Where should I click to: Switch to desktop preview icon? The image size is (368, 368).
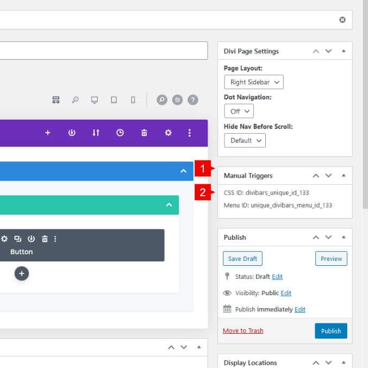[95, 100]
